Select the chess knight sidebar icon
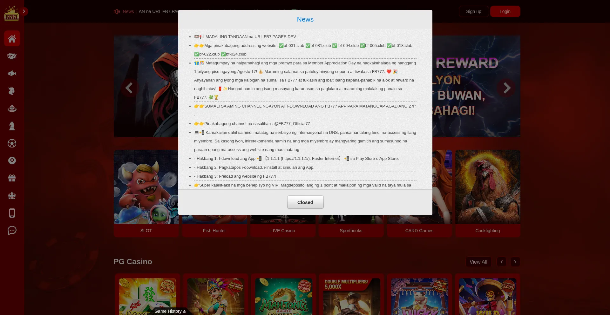610x315 pixels. click(x=12, y=126)
